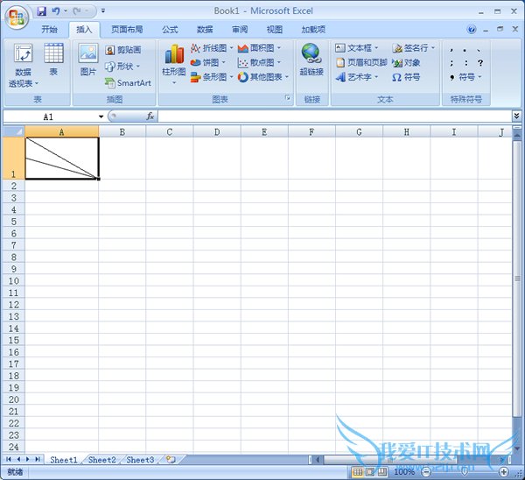The height and width of the screenshot is (480, 525).
Task: Insert an Ω symbol (符号)
Action: click(406, 77)
